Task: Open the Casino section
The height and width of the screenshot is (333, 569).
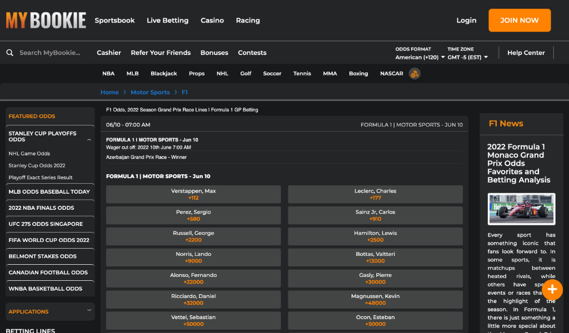Action: (x=212, y=21)
